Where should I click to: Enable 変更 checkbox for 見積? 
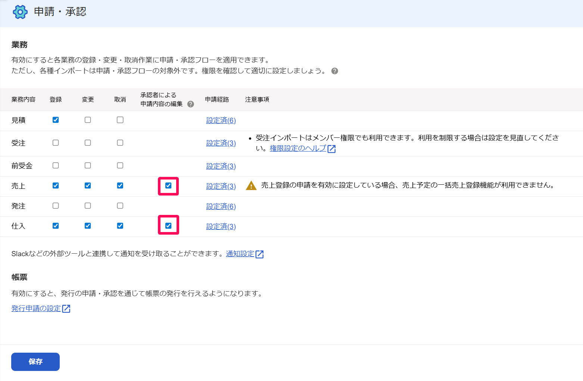tap(88, 120)
